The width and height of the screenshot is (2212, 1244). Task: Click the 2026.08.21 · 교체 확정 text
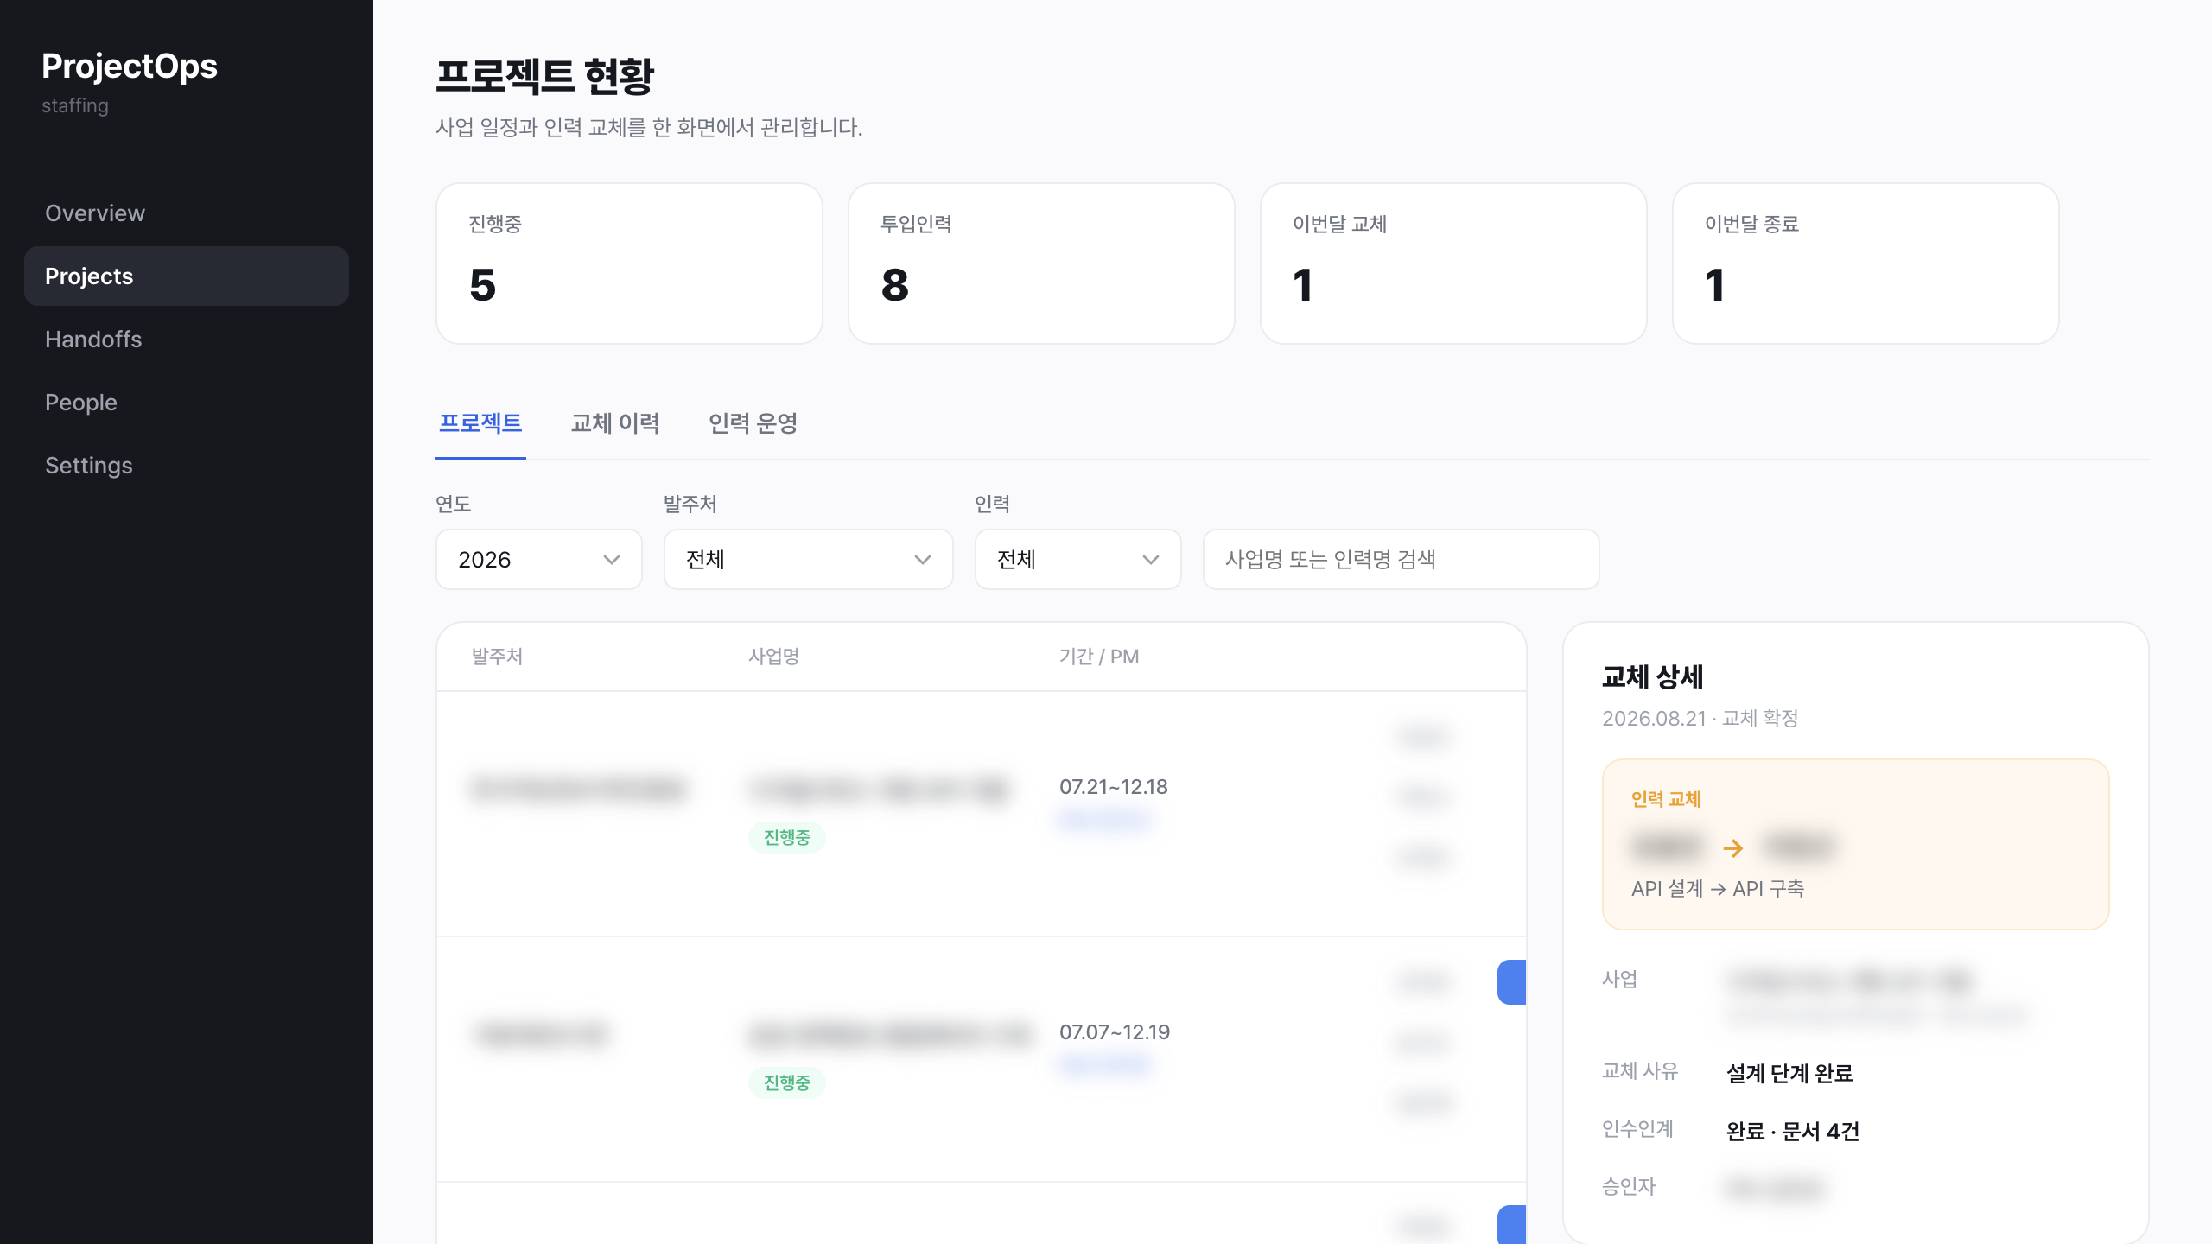coord(1700,719)
